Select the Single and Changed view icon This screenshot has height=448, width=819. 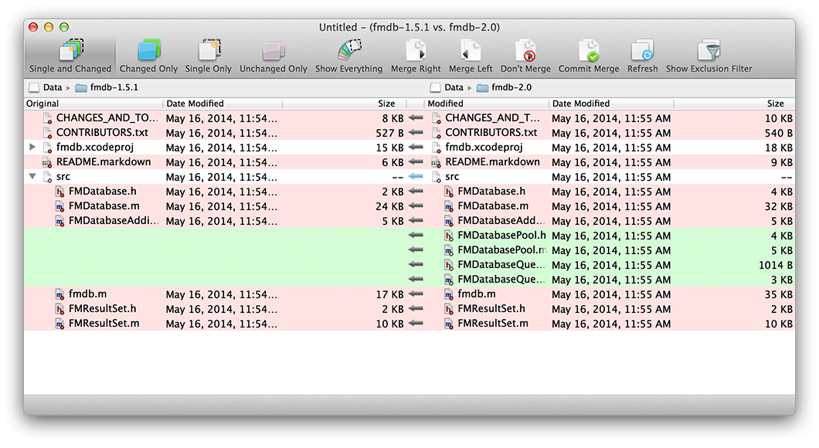70,52
